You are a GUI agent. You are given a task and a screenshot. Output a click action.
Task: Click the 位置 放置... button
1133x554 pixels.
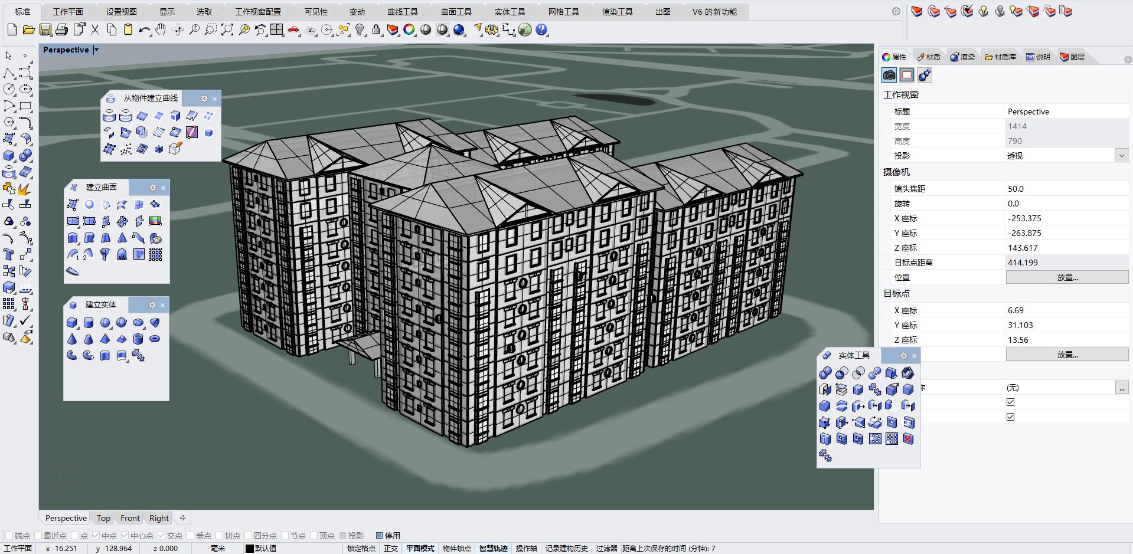(1067, 277)
